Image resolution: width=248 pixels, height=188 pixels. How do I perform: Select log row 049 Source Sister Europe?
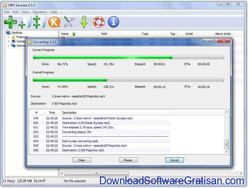pyautogui.click(x=100, y=118)
